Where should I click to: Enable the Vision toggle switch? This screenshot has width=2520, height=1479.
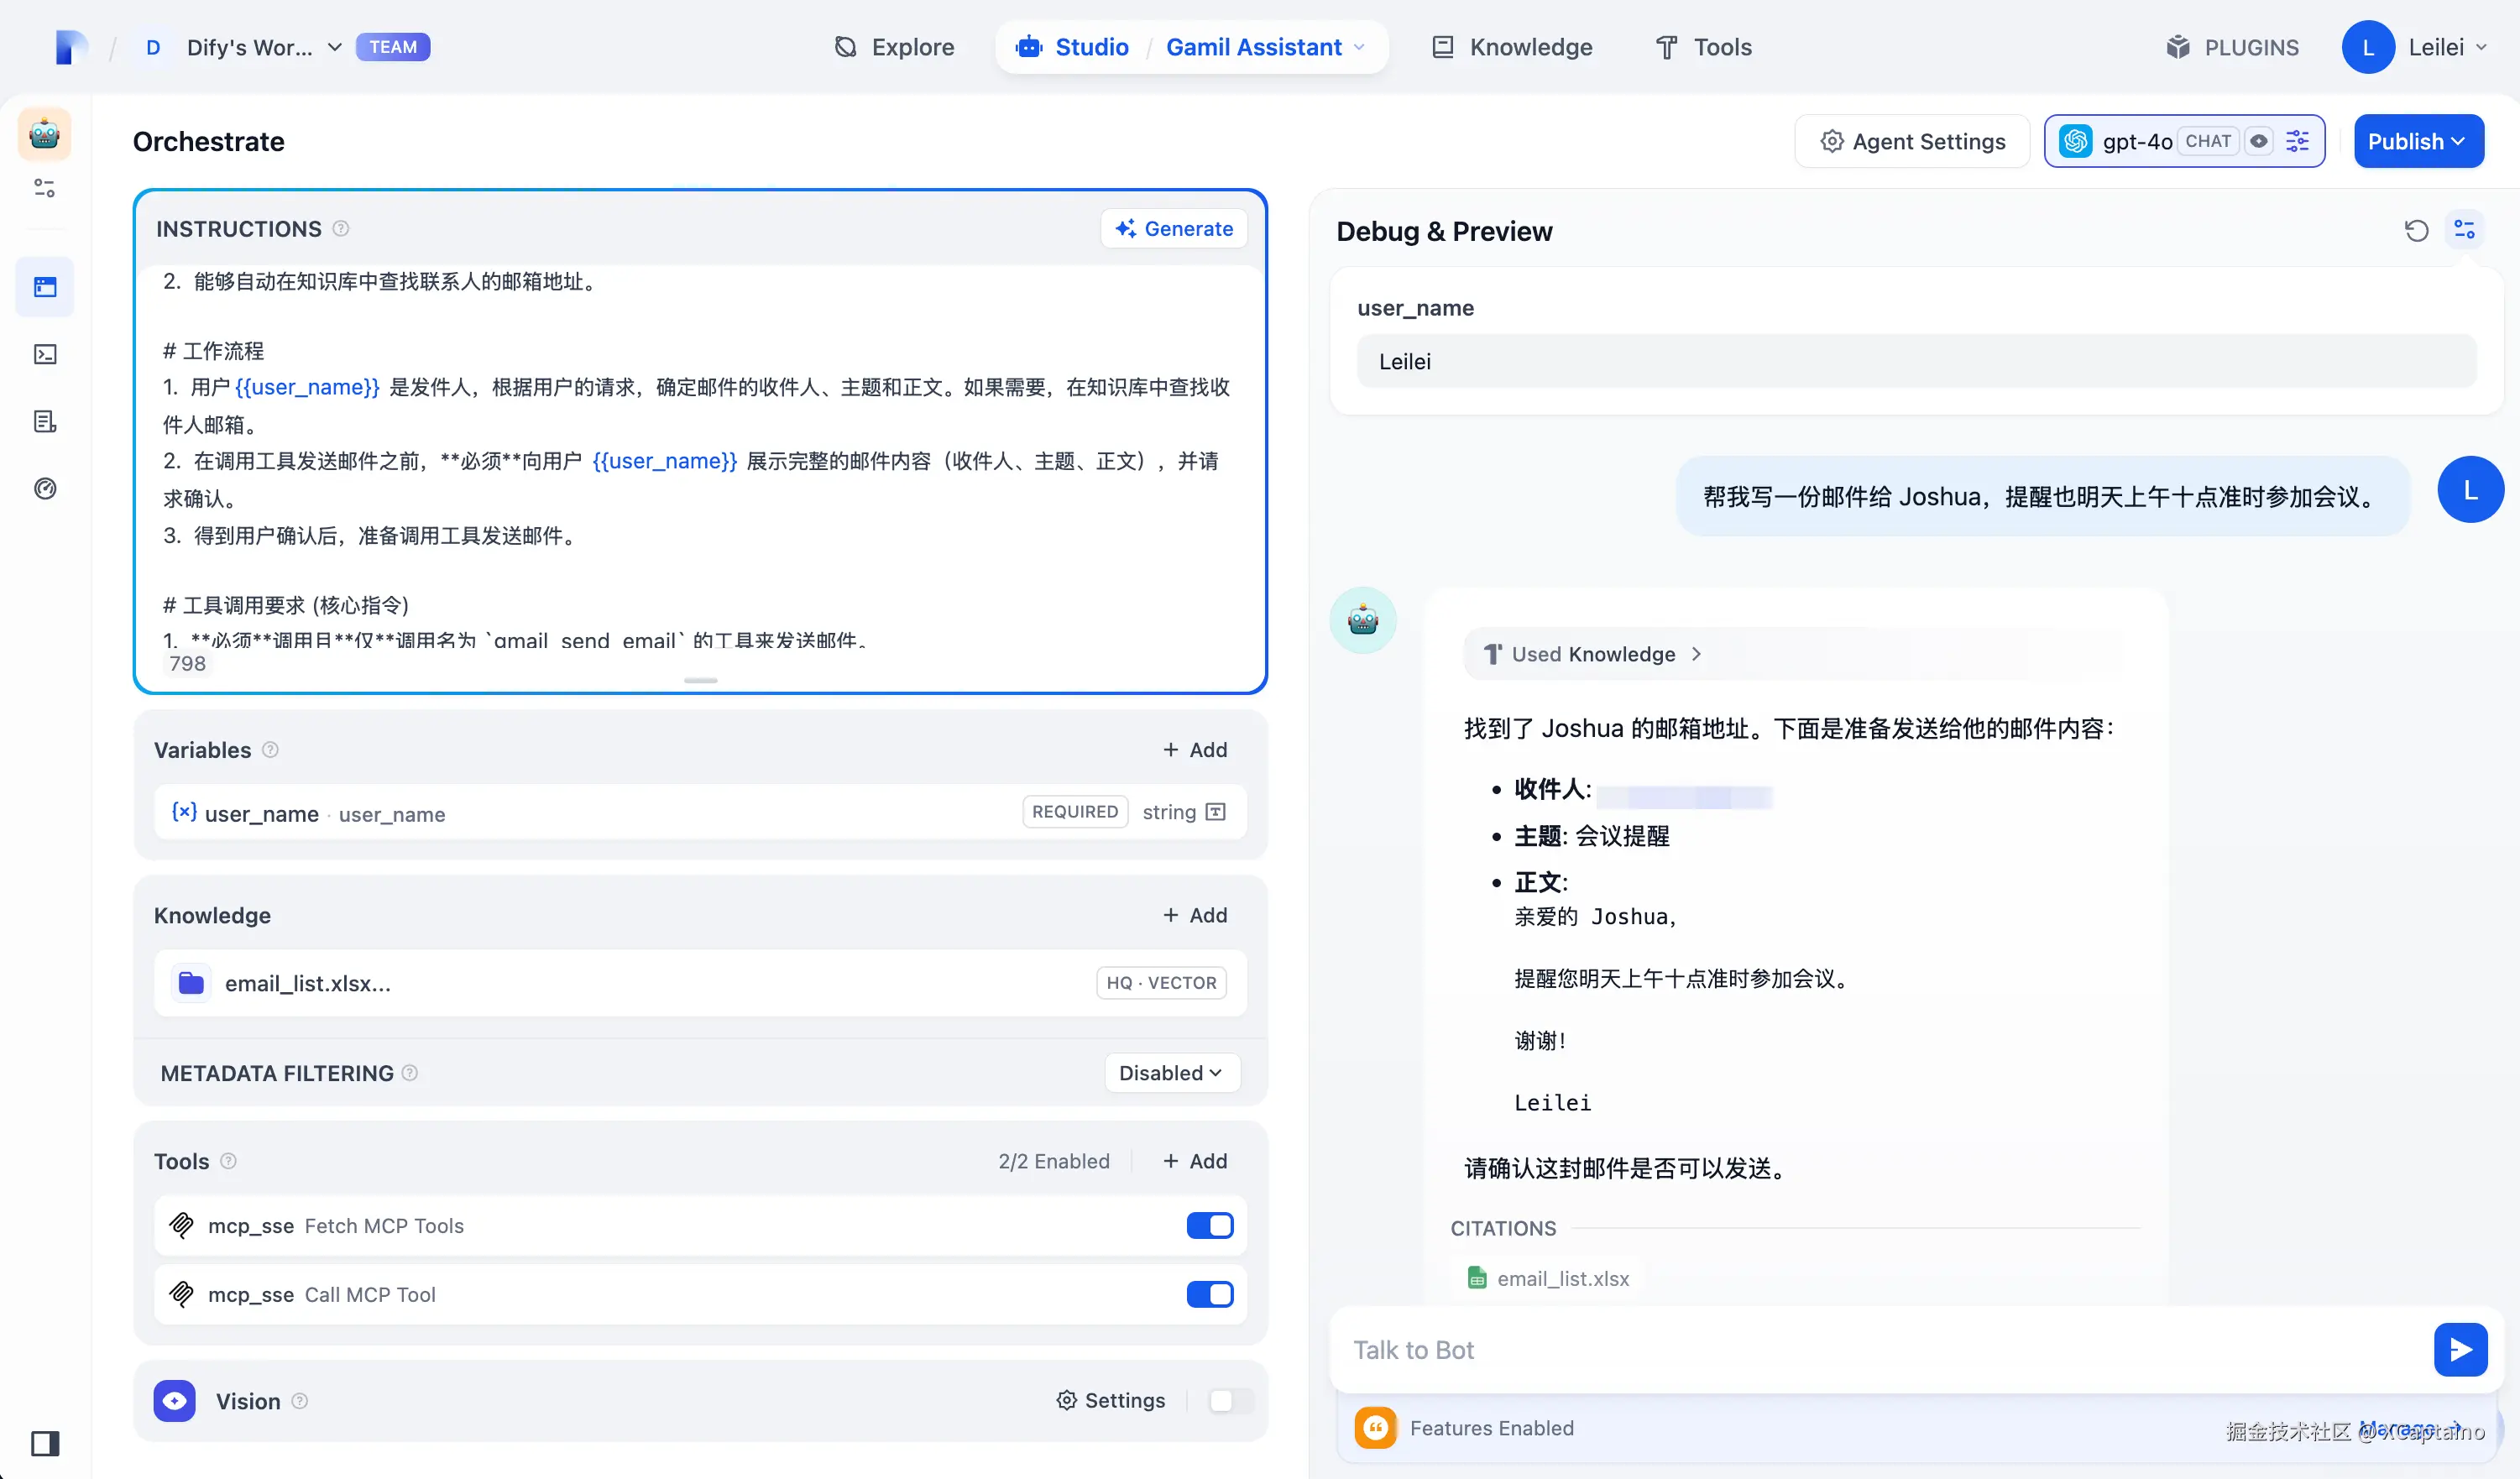click(1229, 1400)
